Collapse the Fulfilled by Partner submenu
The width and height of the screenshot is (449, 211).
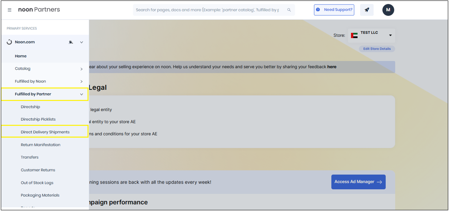tap(82, 94)
